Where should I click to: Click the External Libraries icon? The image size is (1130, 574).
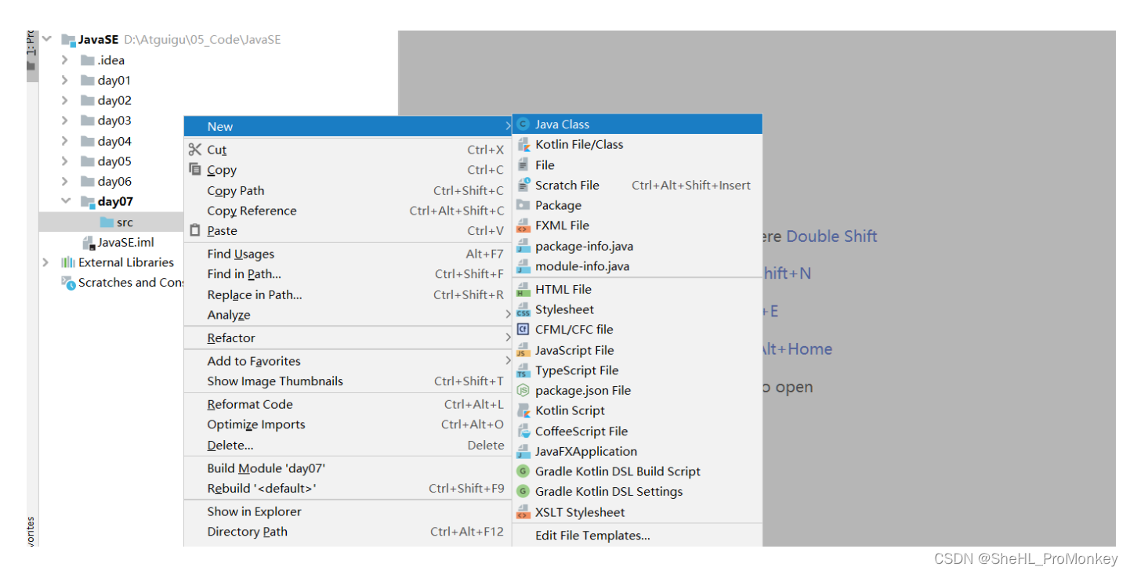coord(68,262)
